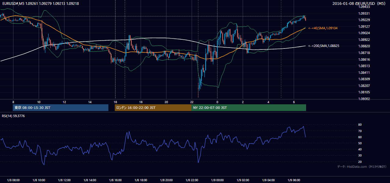390x183 pixels.
Task: Click the 1/8 08:00 time label
Action: [13, 180]
